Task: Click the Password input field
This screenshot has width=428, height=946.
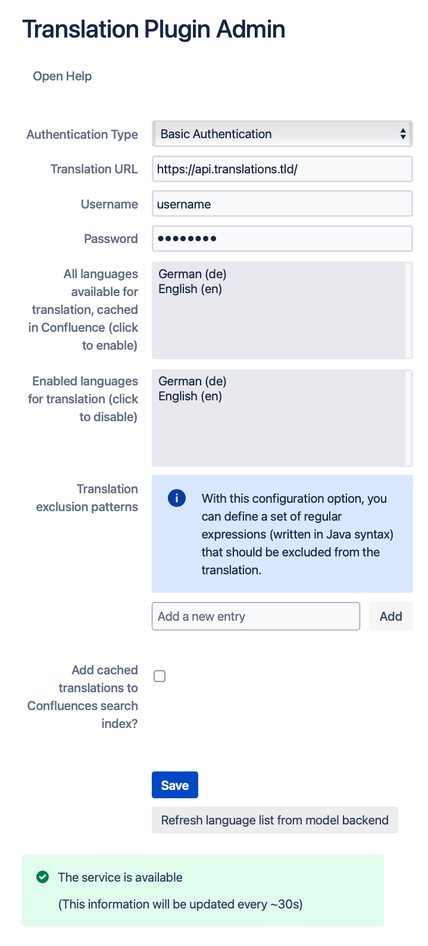Action: coord(282,238)
